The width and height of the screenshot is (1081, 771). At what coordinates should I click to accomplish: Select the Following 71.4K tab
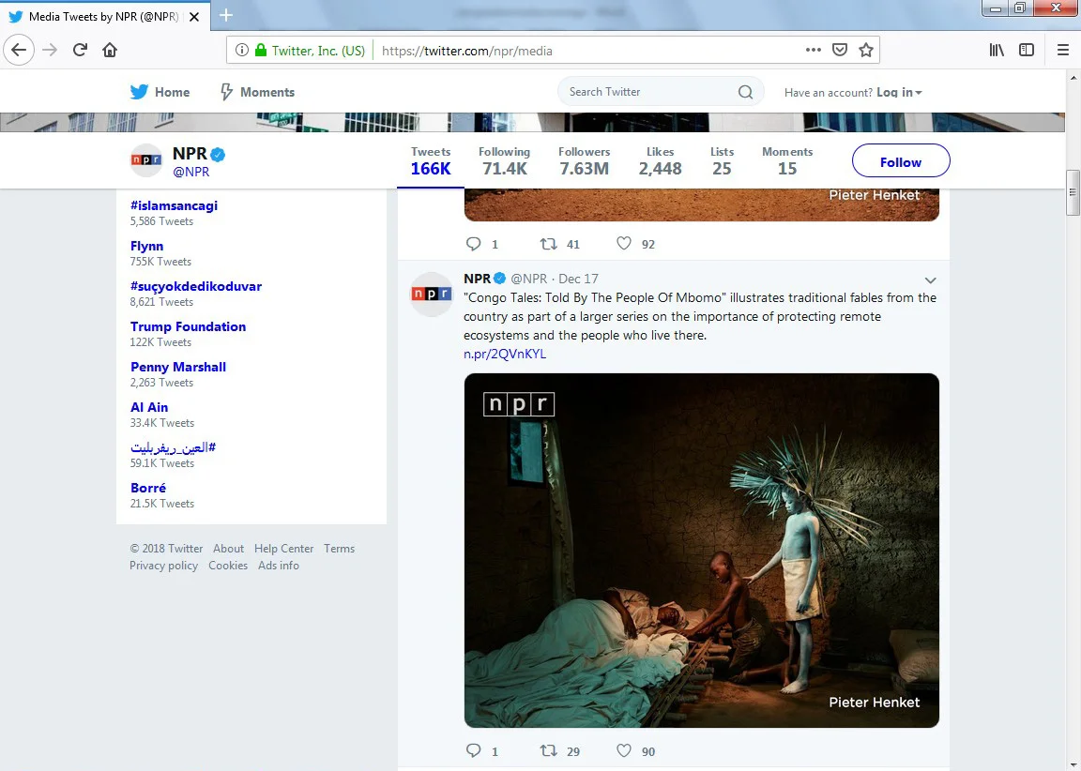[x=504, y=160]
